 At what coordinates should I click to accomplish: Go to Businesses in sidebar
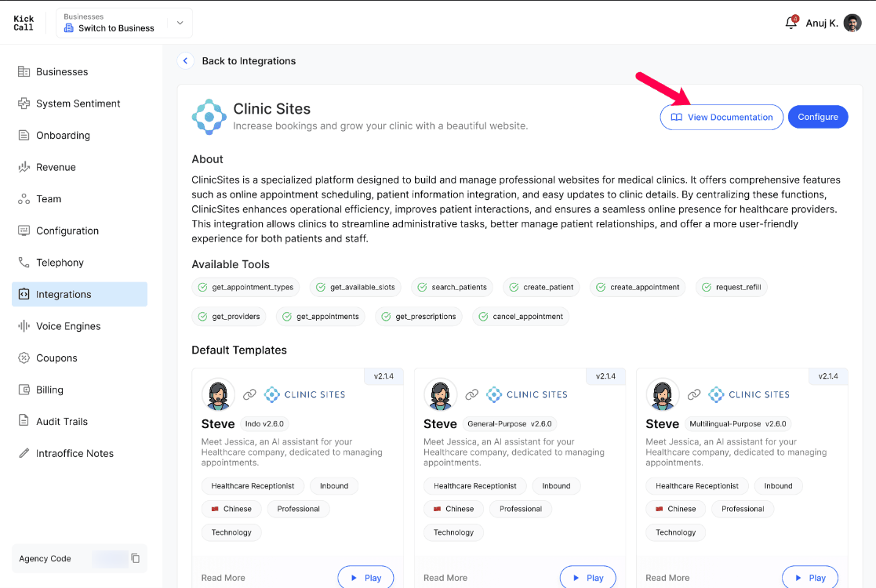coord(79,71)
